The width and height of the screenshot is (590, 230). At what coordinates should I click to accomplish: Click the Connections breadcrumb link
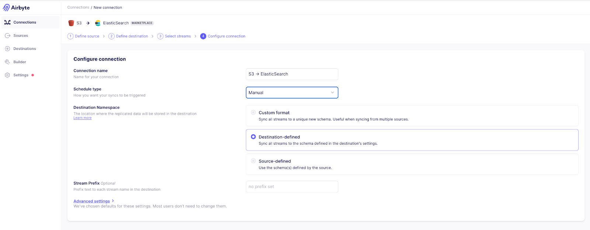point(78,7)
